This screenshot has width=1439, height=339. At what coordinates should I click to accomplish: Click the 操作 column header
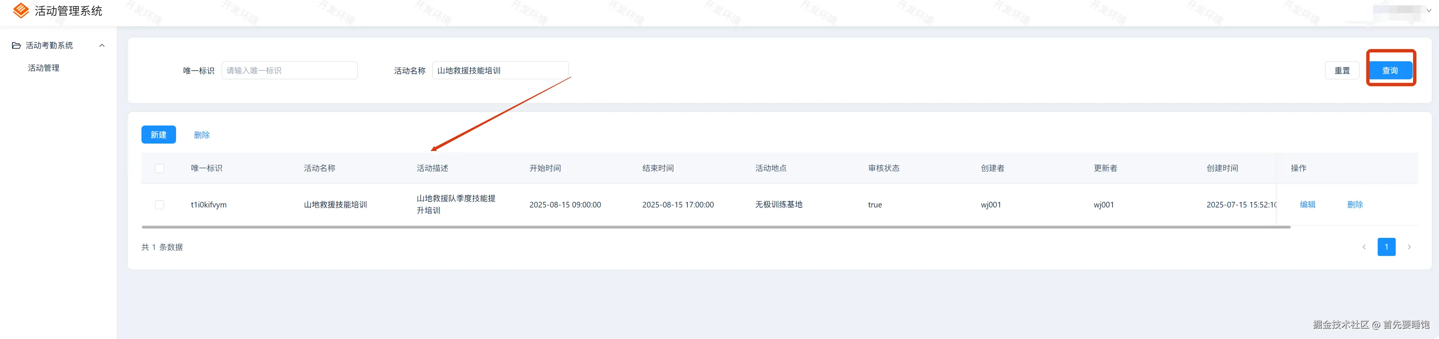pos(1298,168)
